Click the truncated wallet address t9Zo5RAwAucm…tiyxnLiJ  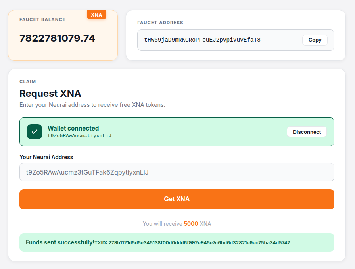[x=79, y=136]
